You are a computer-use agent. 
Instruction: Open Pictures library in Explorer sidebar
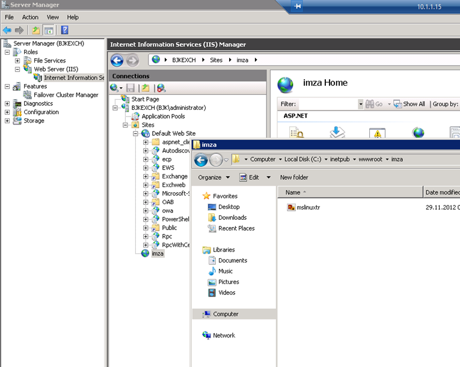coord(223,282)
